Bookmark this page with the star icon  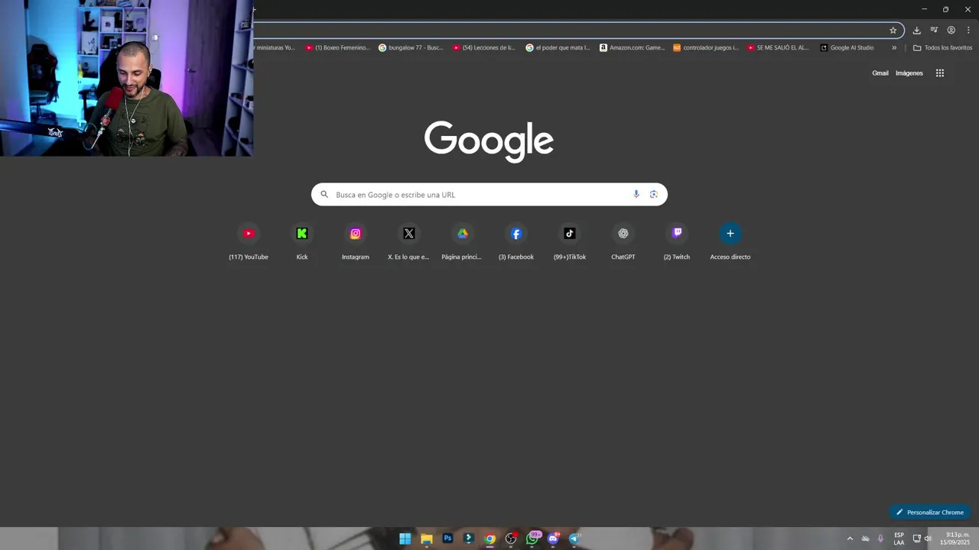point(893,31)
